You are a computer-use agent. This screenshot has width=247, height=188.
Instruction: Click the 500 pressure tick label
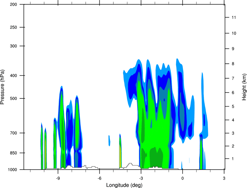(13, 98)
